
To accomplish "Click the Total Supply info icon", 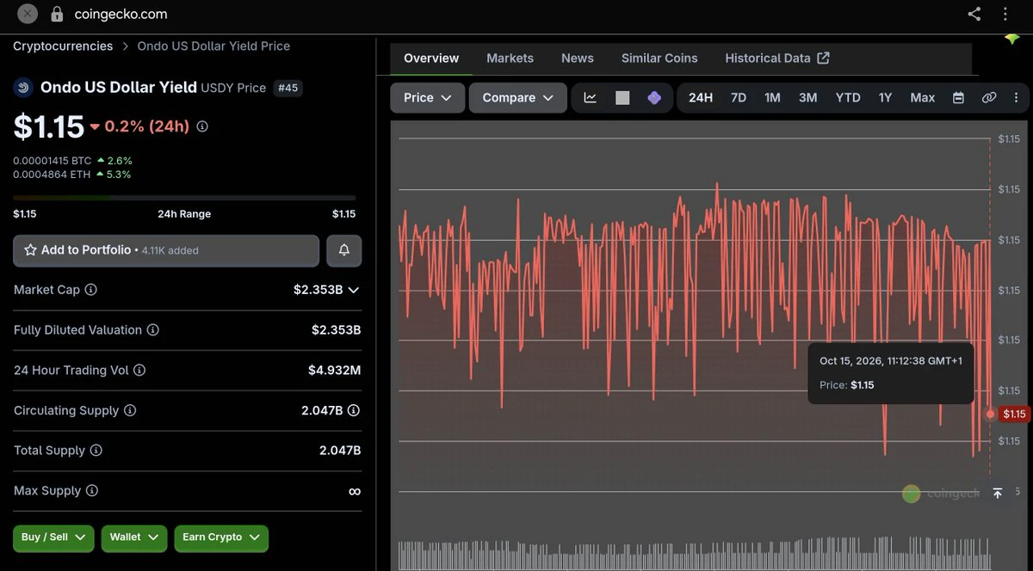I will point(96,451).
